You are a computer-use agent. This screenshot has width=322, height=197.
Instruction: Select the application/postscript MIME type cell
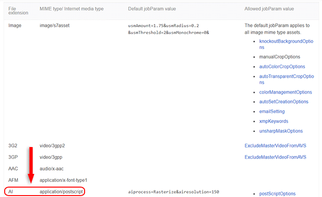click(x=62, y=192)
